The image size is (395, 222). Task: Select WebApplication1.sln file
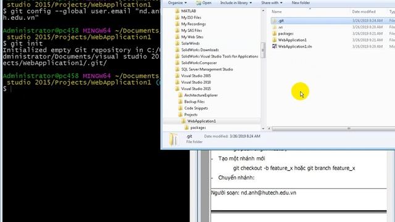tap(295, 47)
